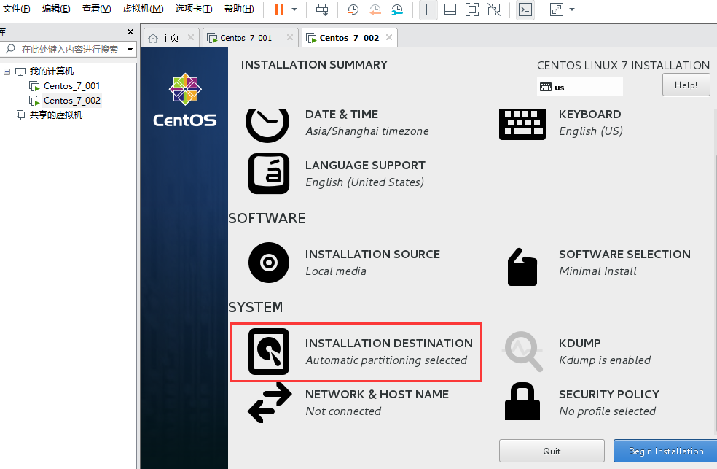Screen dimensions: 717x469
Task: Open the 查看(V) menu
Action: 96,9
